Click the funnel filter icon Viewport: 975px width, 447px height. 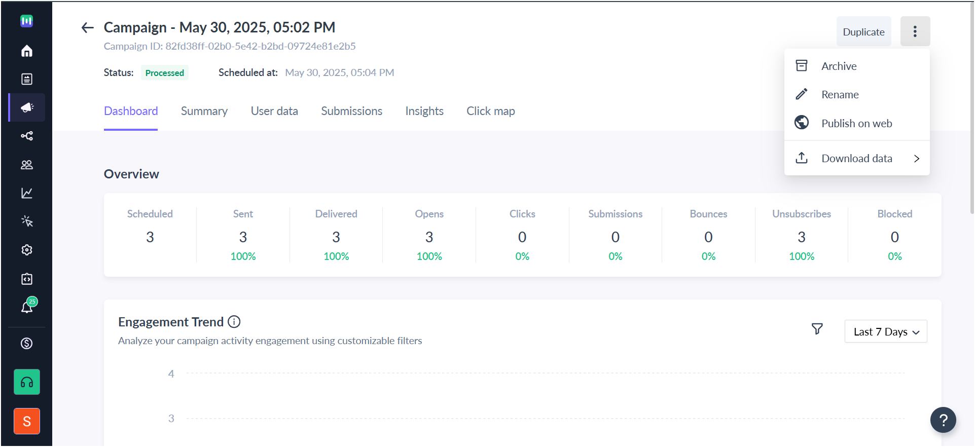click(817, 329)
